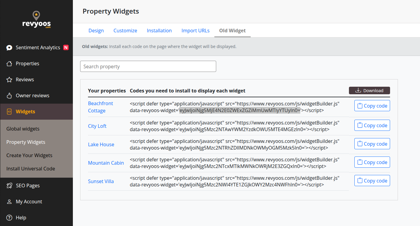Click the Search property input field
Screen dimensions: 420x226
click(x=148, y=66)
